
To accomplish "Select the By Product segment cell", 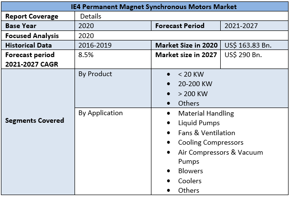I will point(95,74).
